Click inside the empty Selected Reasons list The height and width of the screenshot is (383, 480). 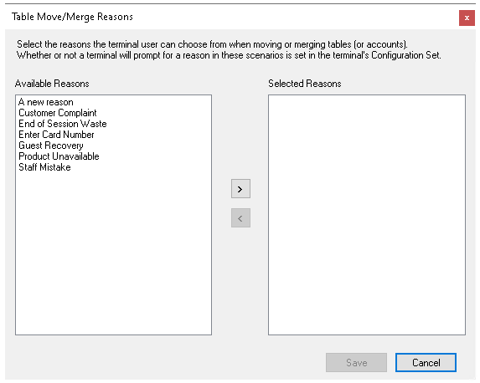tap(367, 215)
